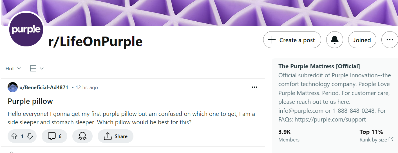
Task: Upvote the Purple pillow post
Action: [x=14, y=136]
